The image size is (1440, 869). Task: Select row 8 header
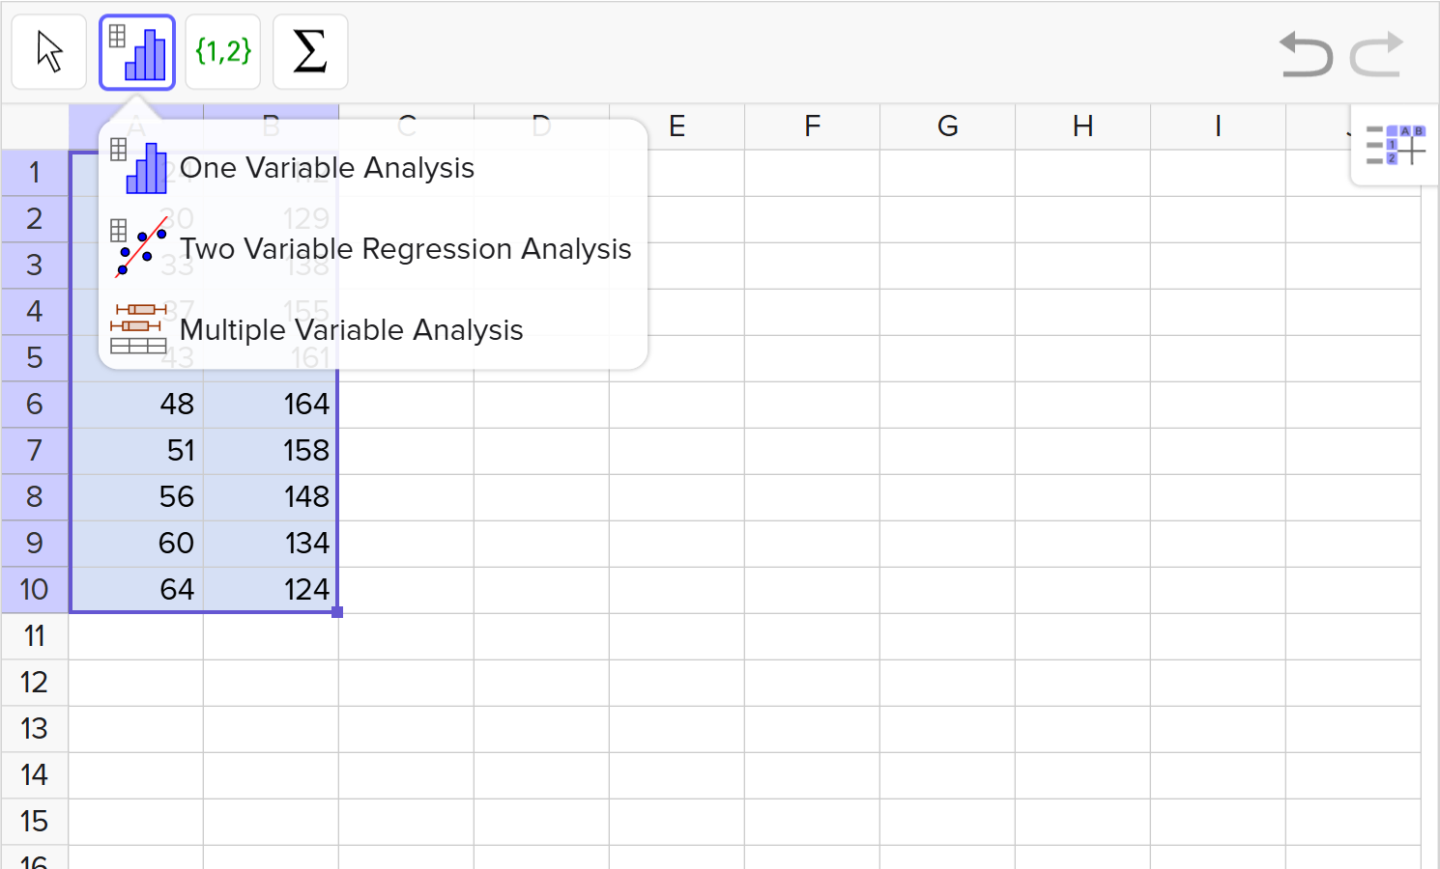(x=35, y=497)
